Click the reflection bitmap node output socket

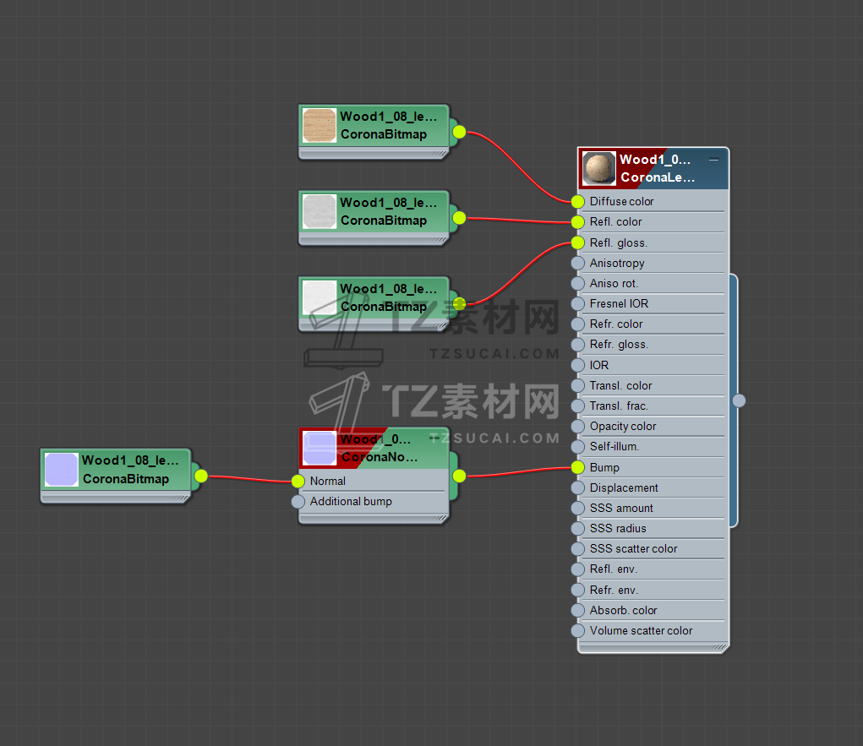459,219
